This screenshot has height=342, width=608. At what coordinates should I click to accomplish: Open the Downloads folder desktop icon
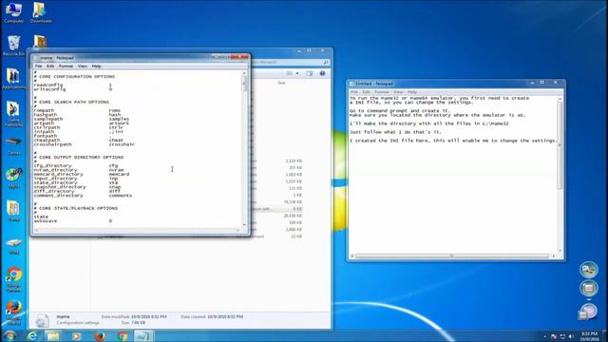(41, 12)
